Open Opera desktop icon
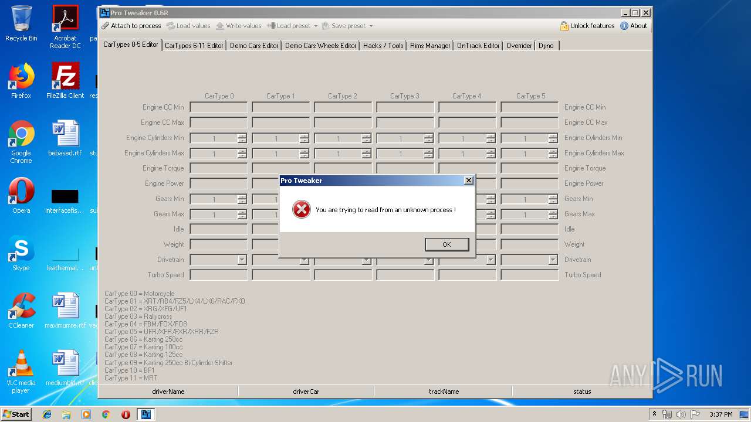 click(21, 196)
